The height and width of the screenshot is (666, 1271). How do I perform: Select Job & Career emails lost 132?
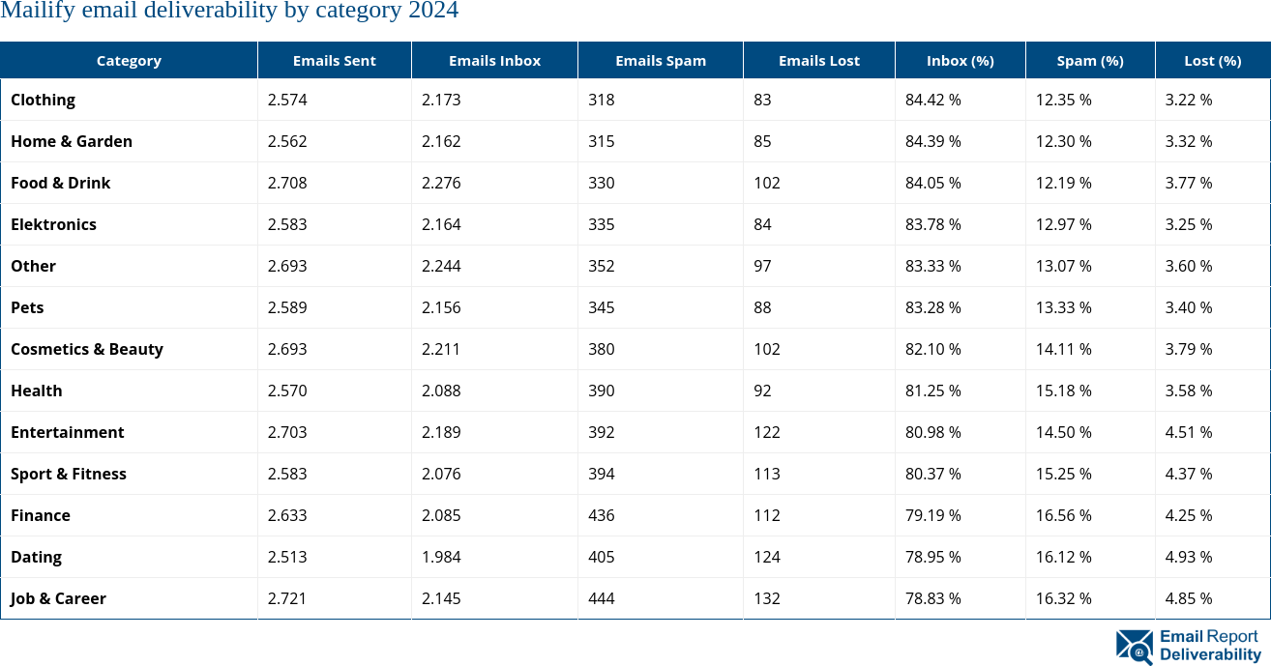point(767,598)
